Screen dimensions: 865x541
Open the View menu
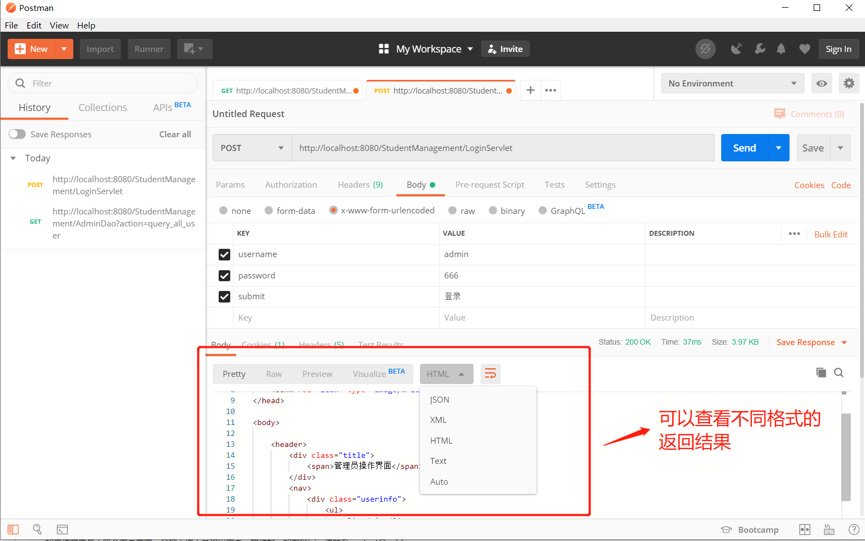click(59, 25)
